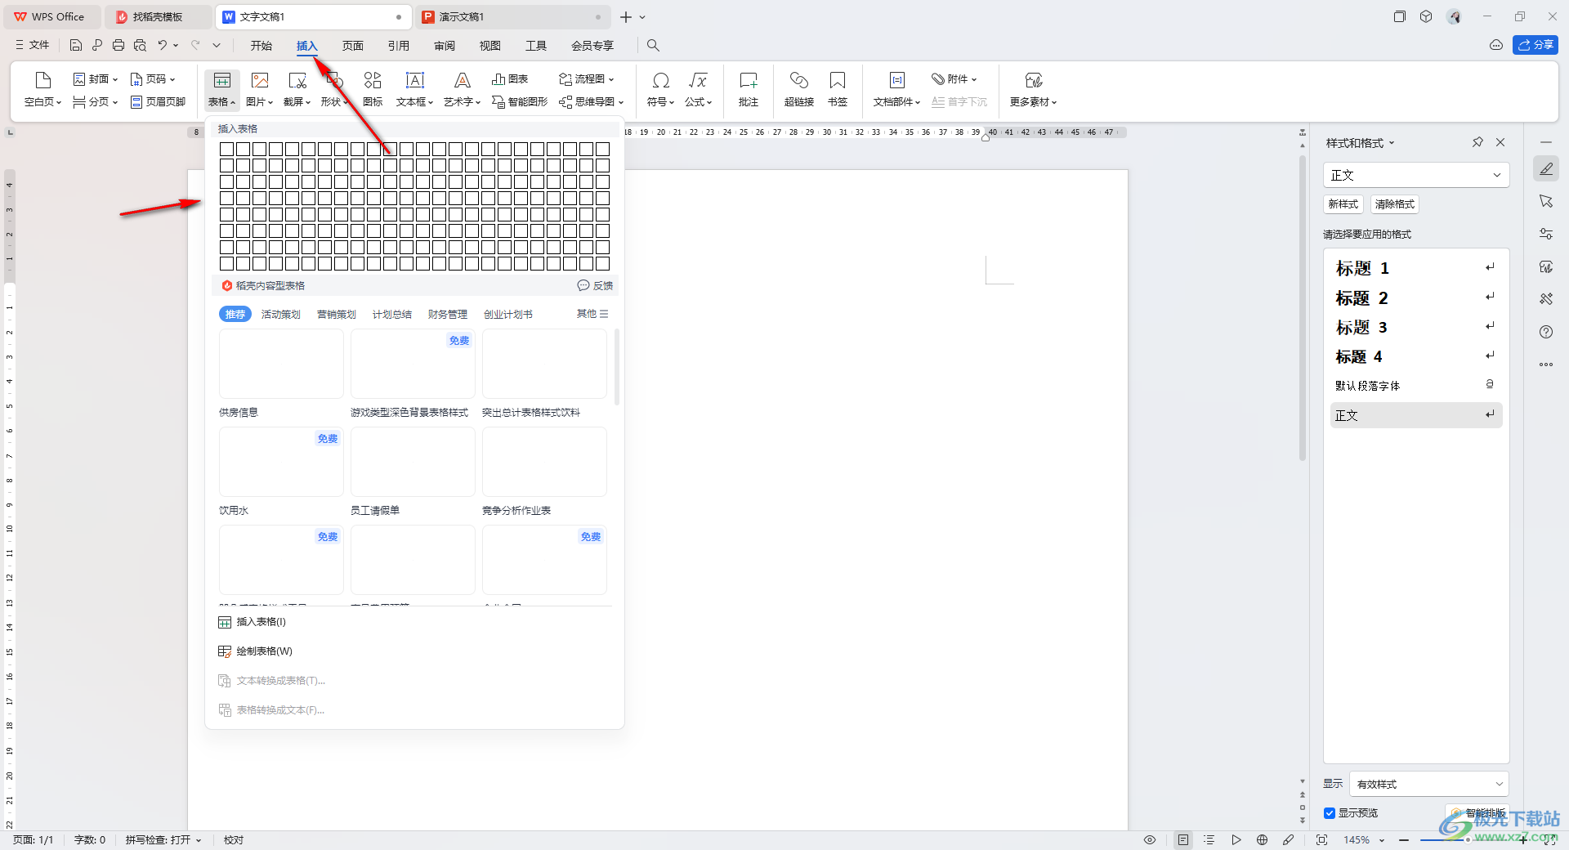Pin the Styles and Formatting pane
This screenshot has width=1569, height=850.
[1477, 142]
